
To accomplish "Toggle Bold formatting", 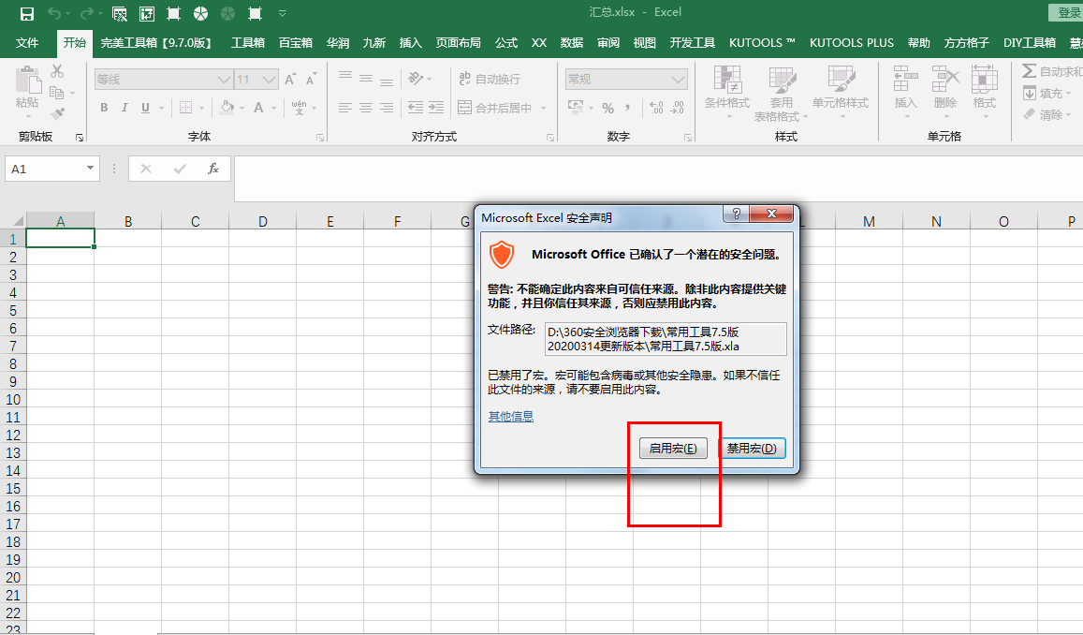I will tap(104, 107).
